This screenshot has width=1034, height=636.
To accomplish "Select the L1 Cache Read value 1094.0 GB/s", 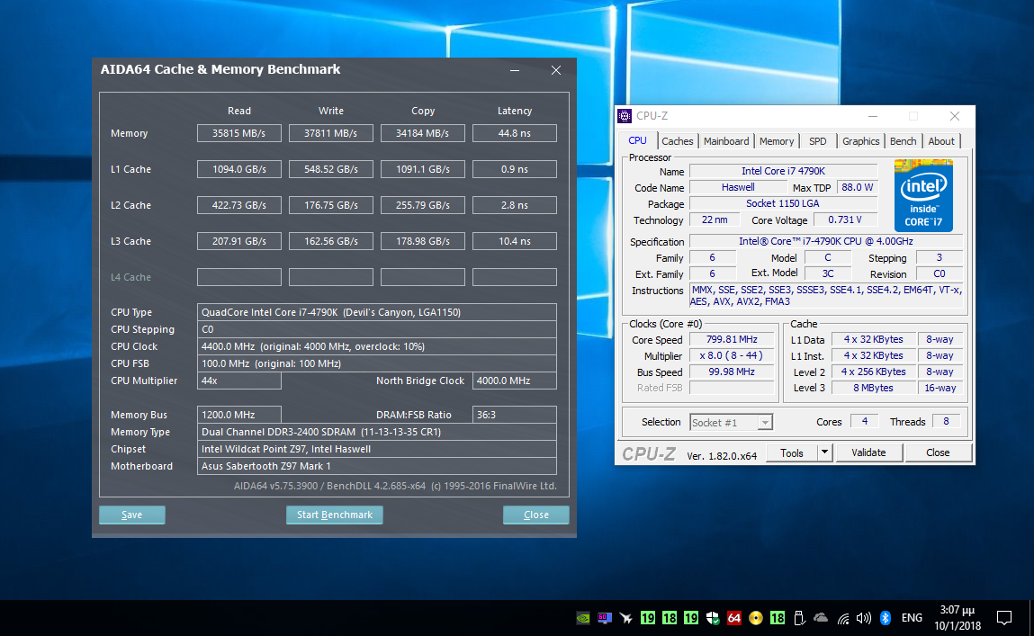I will click(x=238, y=169).
